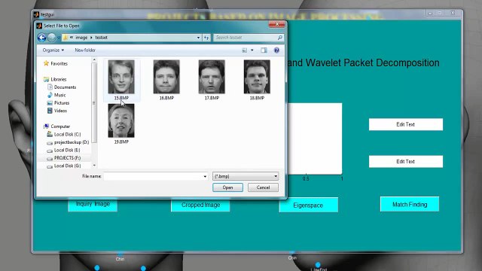Open the (*.bmp) file type dropdown
Screen dimensions: 482x271
(246, 176)
